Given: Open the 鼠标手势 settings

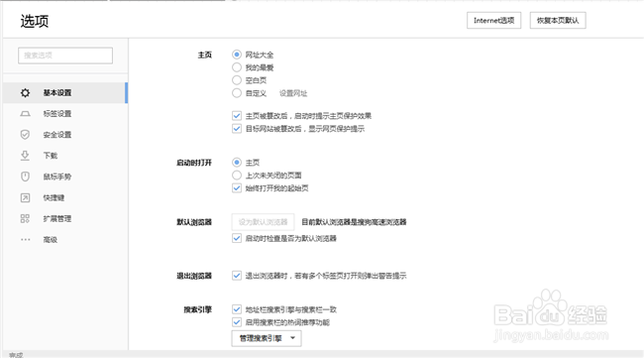Looking at the screenshot, I should [65, 177].
